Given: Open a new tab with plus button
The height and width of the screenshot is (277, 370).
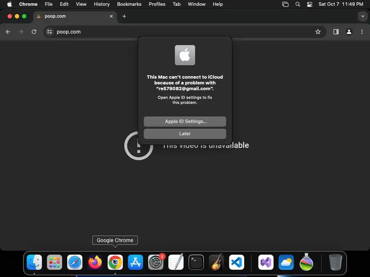Looking at the screenshot, I should [124, 16].
